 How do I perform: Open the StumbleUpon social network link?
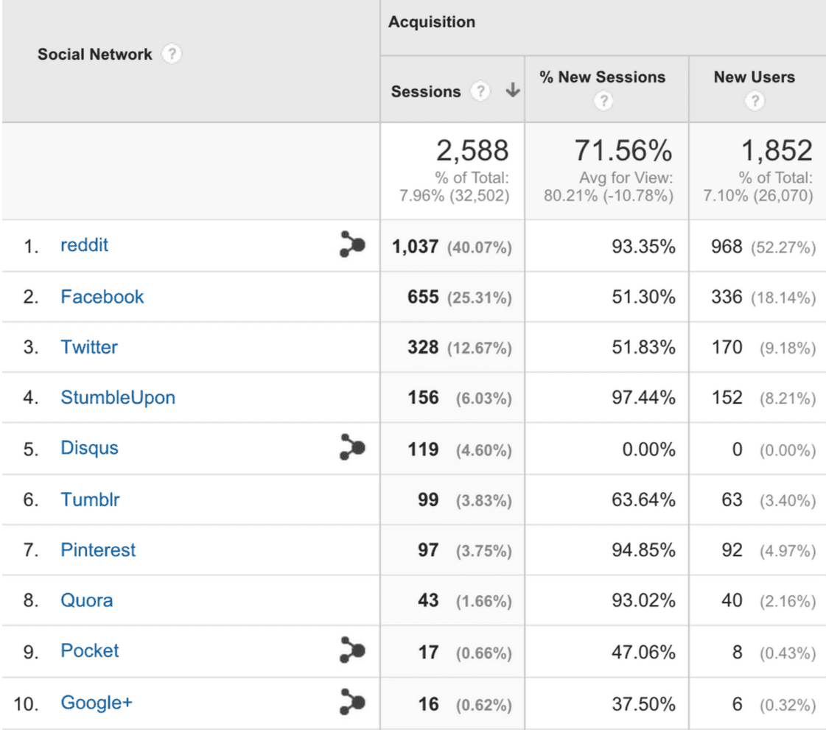[x=118, y=398]
